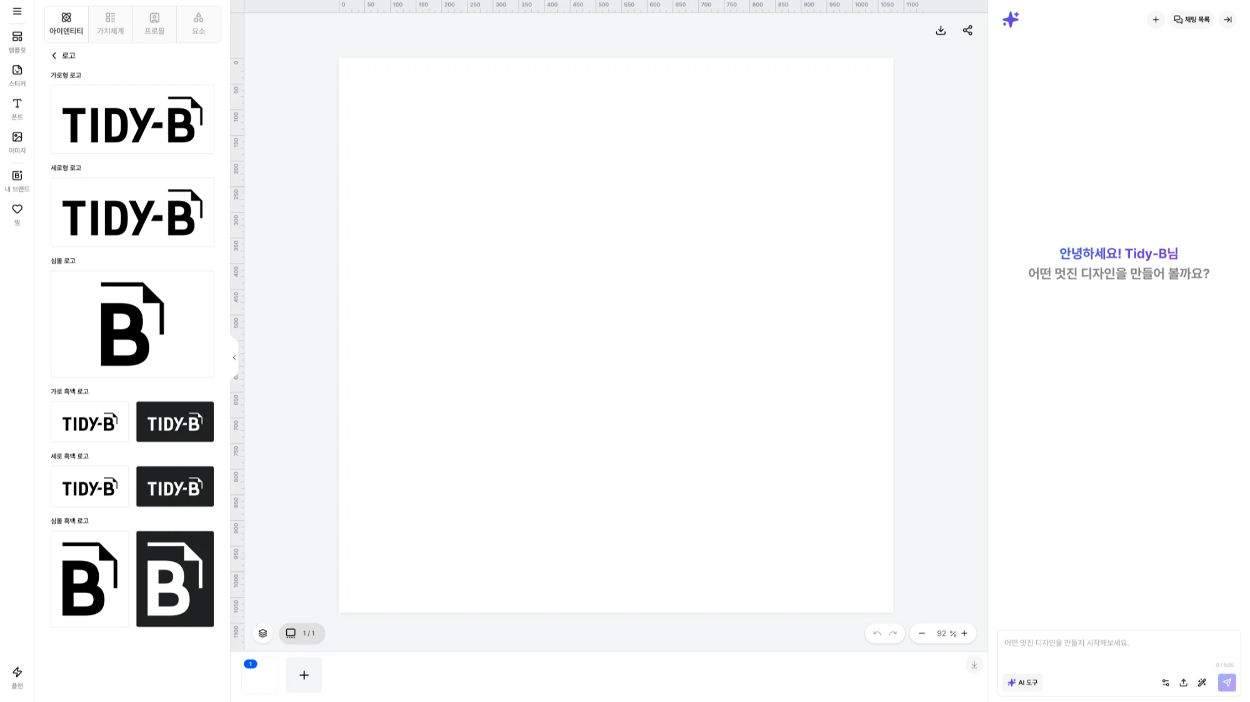Click the AI sparkle logo
Image resolution: width=1250 pixels, height=702 pixels.
pyautogui.click(x=1011, y=19)
